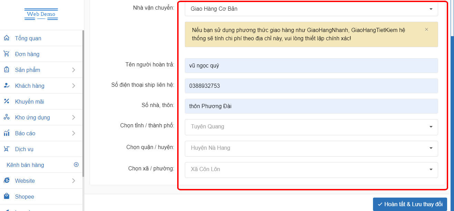
Task: Open the Nhà vận chuyển dropdown
Action: pyautogui.click(x=311, y=9)
